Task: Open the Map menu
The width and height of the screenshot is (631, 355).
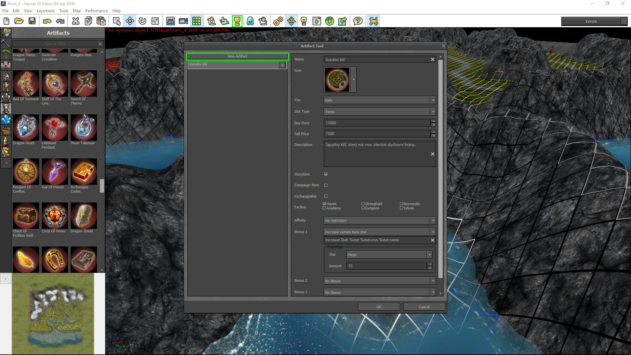Action: 77,11
